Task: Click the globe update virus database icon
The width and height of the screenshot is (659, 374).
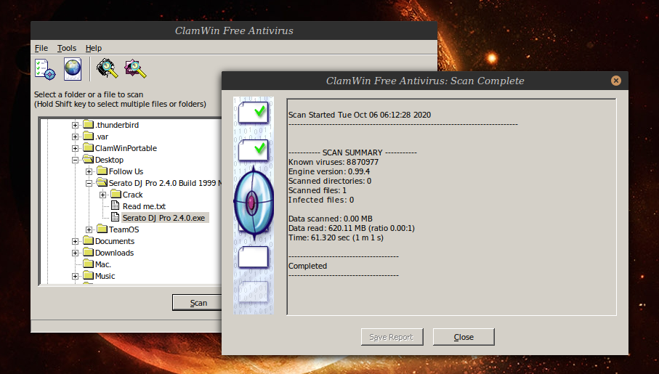Action: coord(73,69)
